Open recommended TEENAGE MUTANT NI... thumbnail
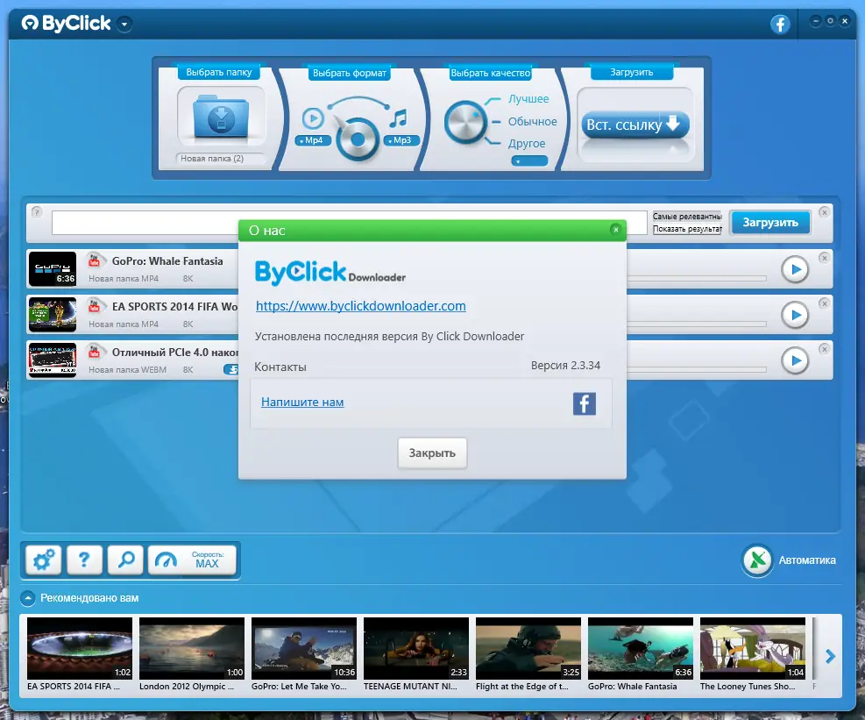Screen dimensions: 865x720 point(416,648)
